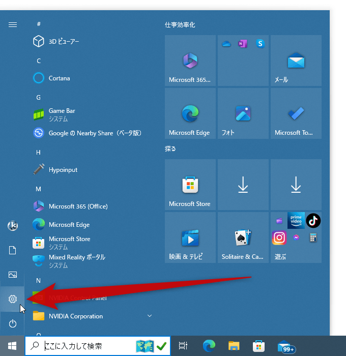Click search highlight map icon in search box
Screen dimensions: 346x356
point(145,346)
